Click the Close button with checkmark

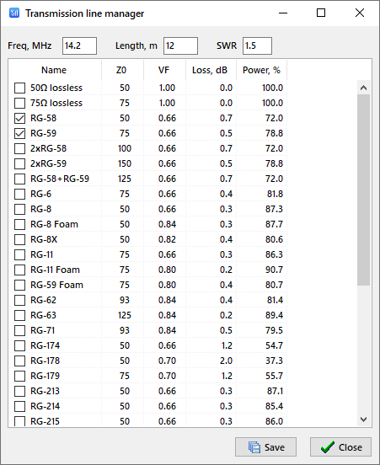click(x=340, y=447)
